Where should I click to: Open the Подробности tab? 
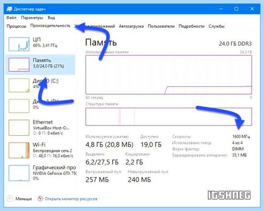pyautogui.click(x=191, y=26)
